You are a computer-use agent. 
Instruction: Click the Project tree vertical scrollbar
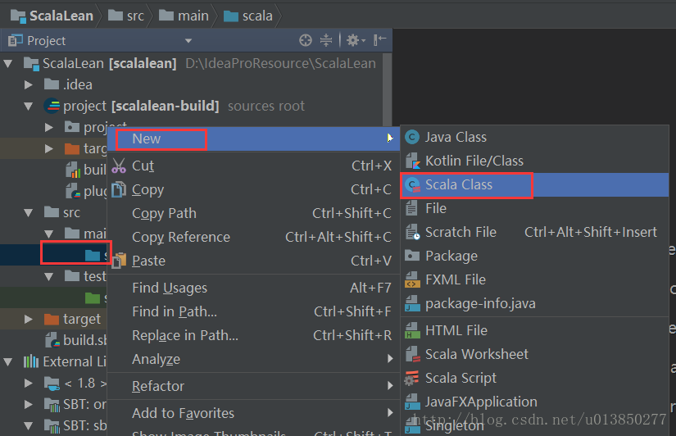(387, 89)
